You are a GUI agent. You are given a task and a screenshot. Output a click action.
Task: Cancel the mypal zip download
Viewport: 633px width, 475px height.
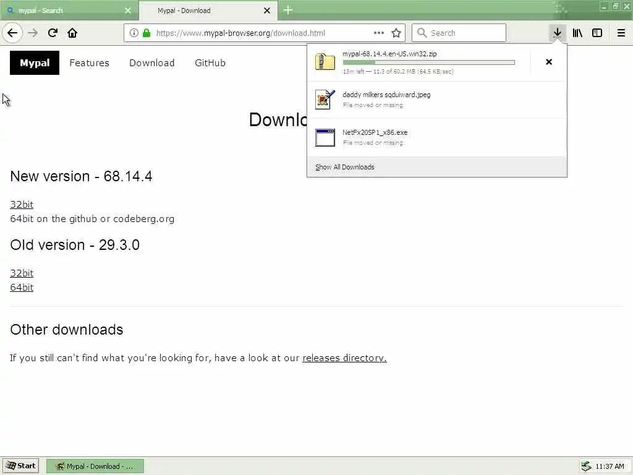pyautogui.click(x=549, y=62)
